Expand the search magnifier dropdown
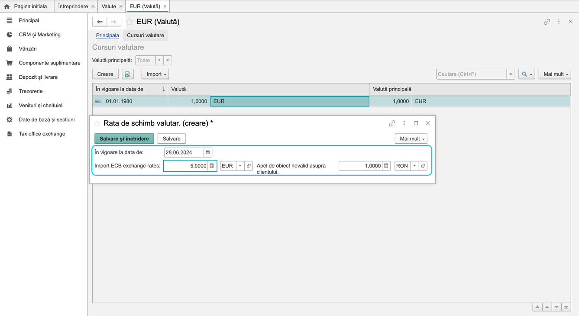The width and height of the screenshot is (579, 316). pos(527,74)
